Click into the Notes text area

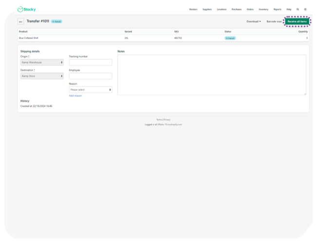212,74
